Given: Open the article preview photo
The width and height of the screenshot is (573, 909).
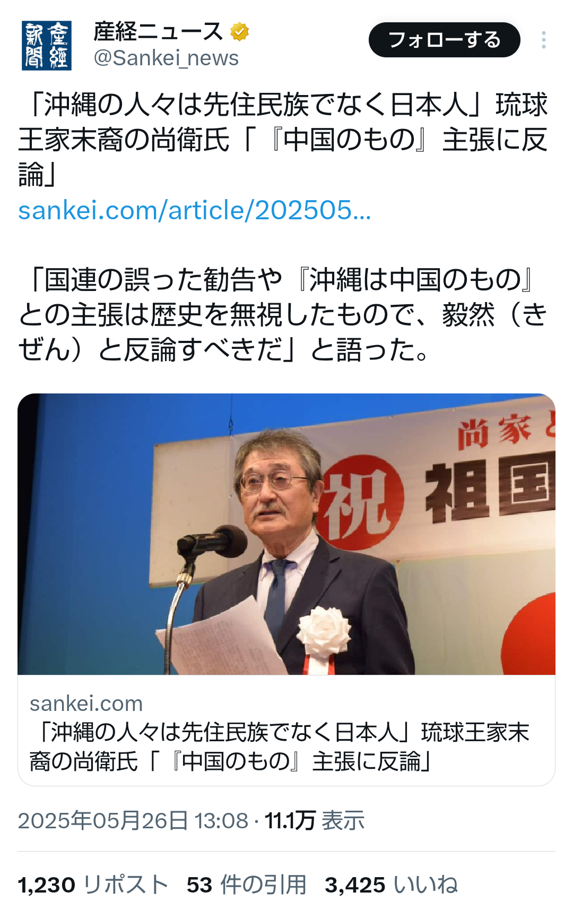Looking at the screenshot, I should point(286,534).
